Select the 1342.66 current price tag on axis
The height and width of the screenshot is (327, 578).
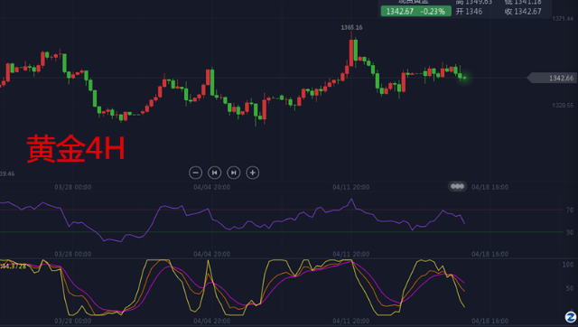point(552,79)
